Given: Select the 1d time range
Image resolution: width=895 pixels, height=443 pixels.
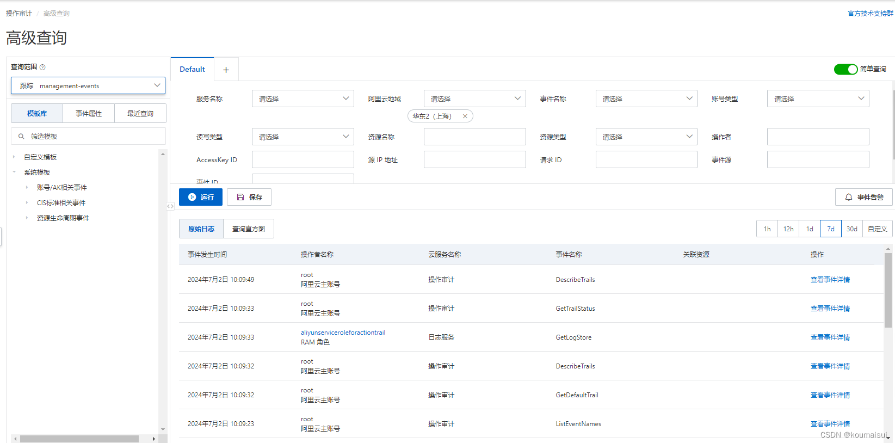Looking at the screenshot, I should 810,229.
